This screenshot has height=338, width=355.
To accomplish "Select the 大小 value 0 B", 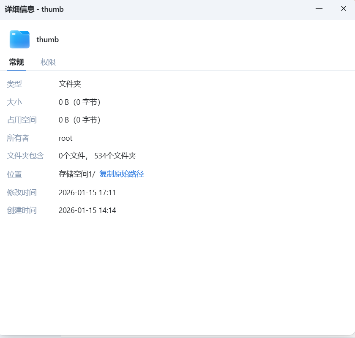I will (x=79, y=102).
